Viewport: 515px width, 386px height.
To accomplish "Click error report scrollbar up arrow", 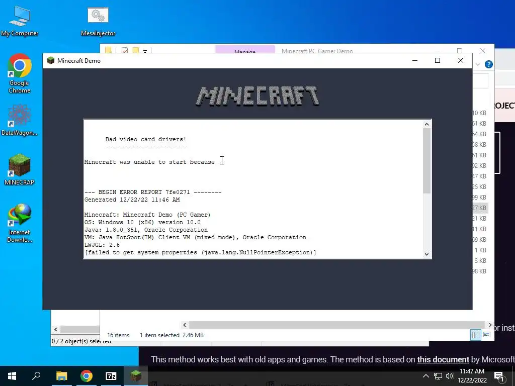I will coord(426,124).
